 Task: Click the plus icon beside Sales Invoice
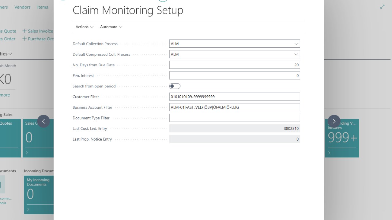[x=24, y=31]
